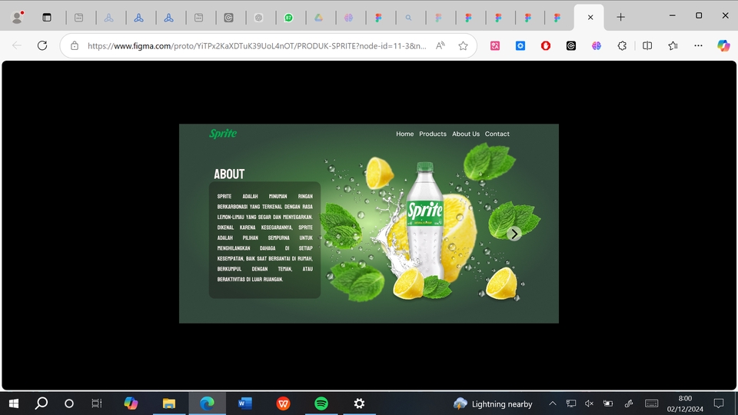Open Edge Settings and more menu
This screenshot has width=738, height=415.
point(698,45)
